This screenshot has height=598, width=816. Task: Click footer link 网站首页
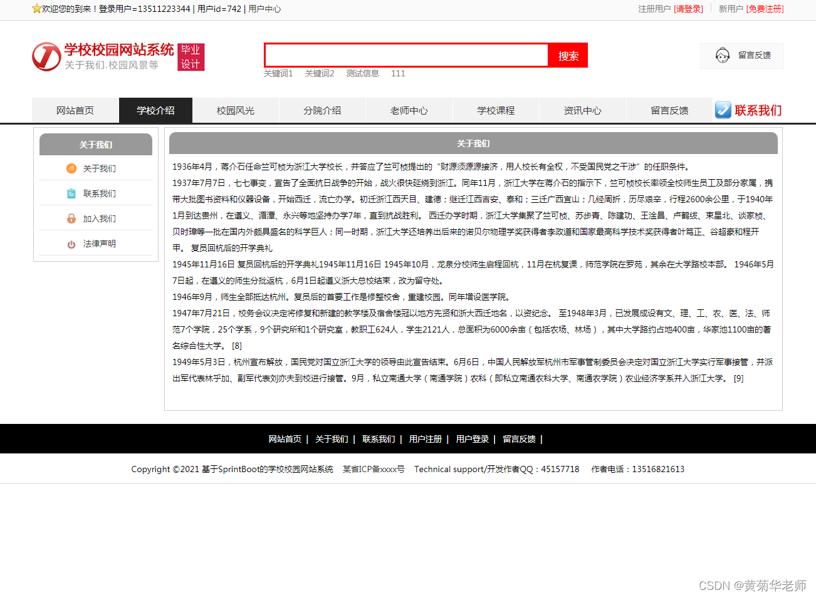tap(285, 439)
